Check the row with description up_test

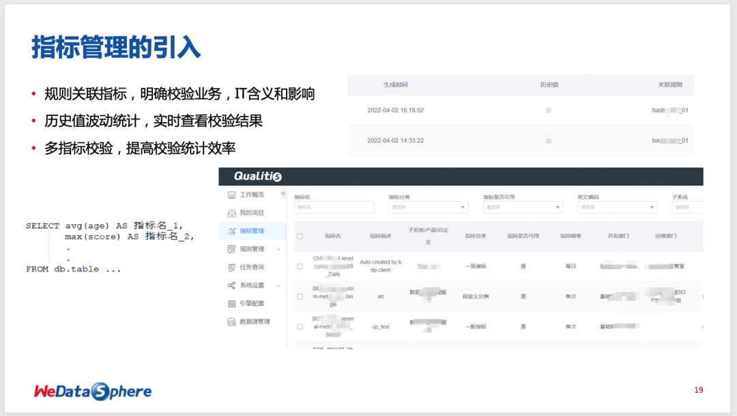click(x=300, y=327)
